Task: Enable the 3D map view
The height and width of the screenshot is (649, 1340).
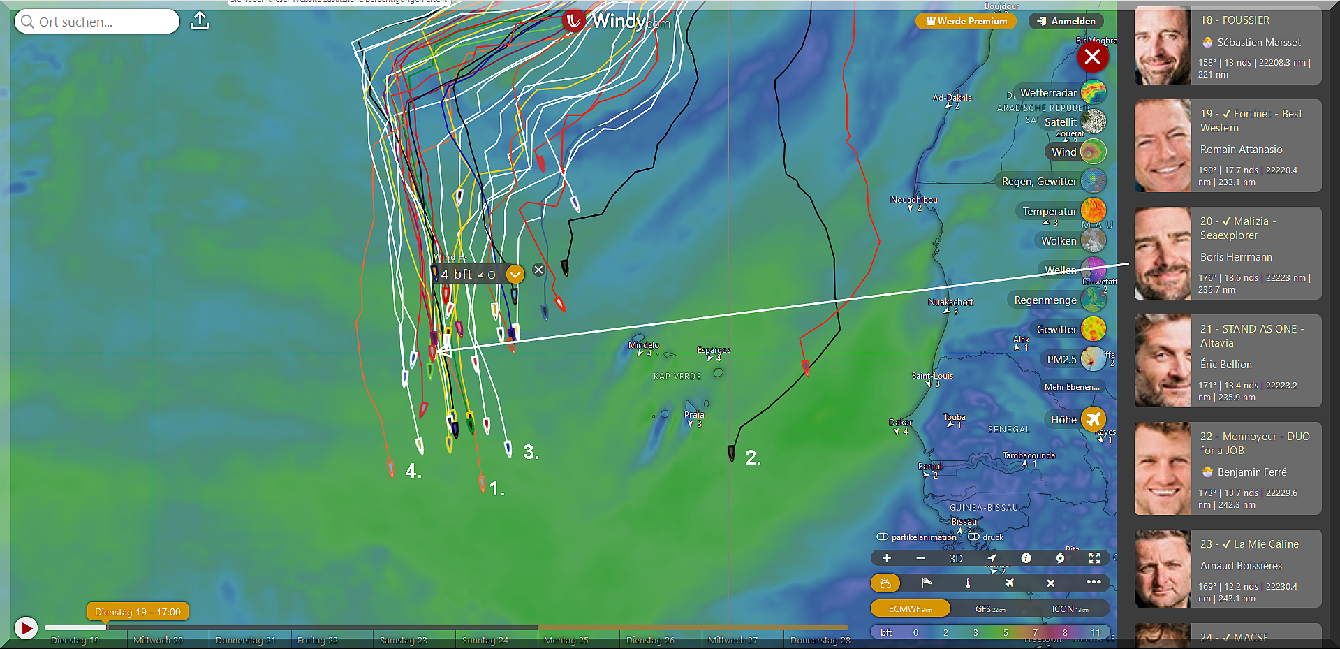Action: point(956,558)
